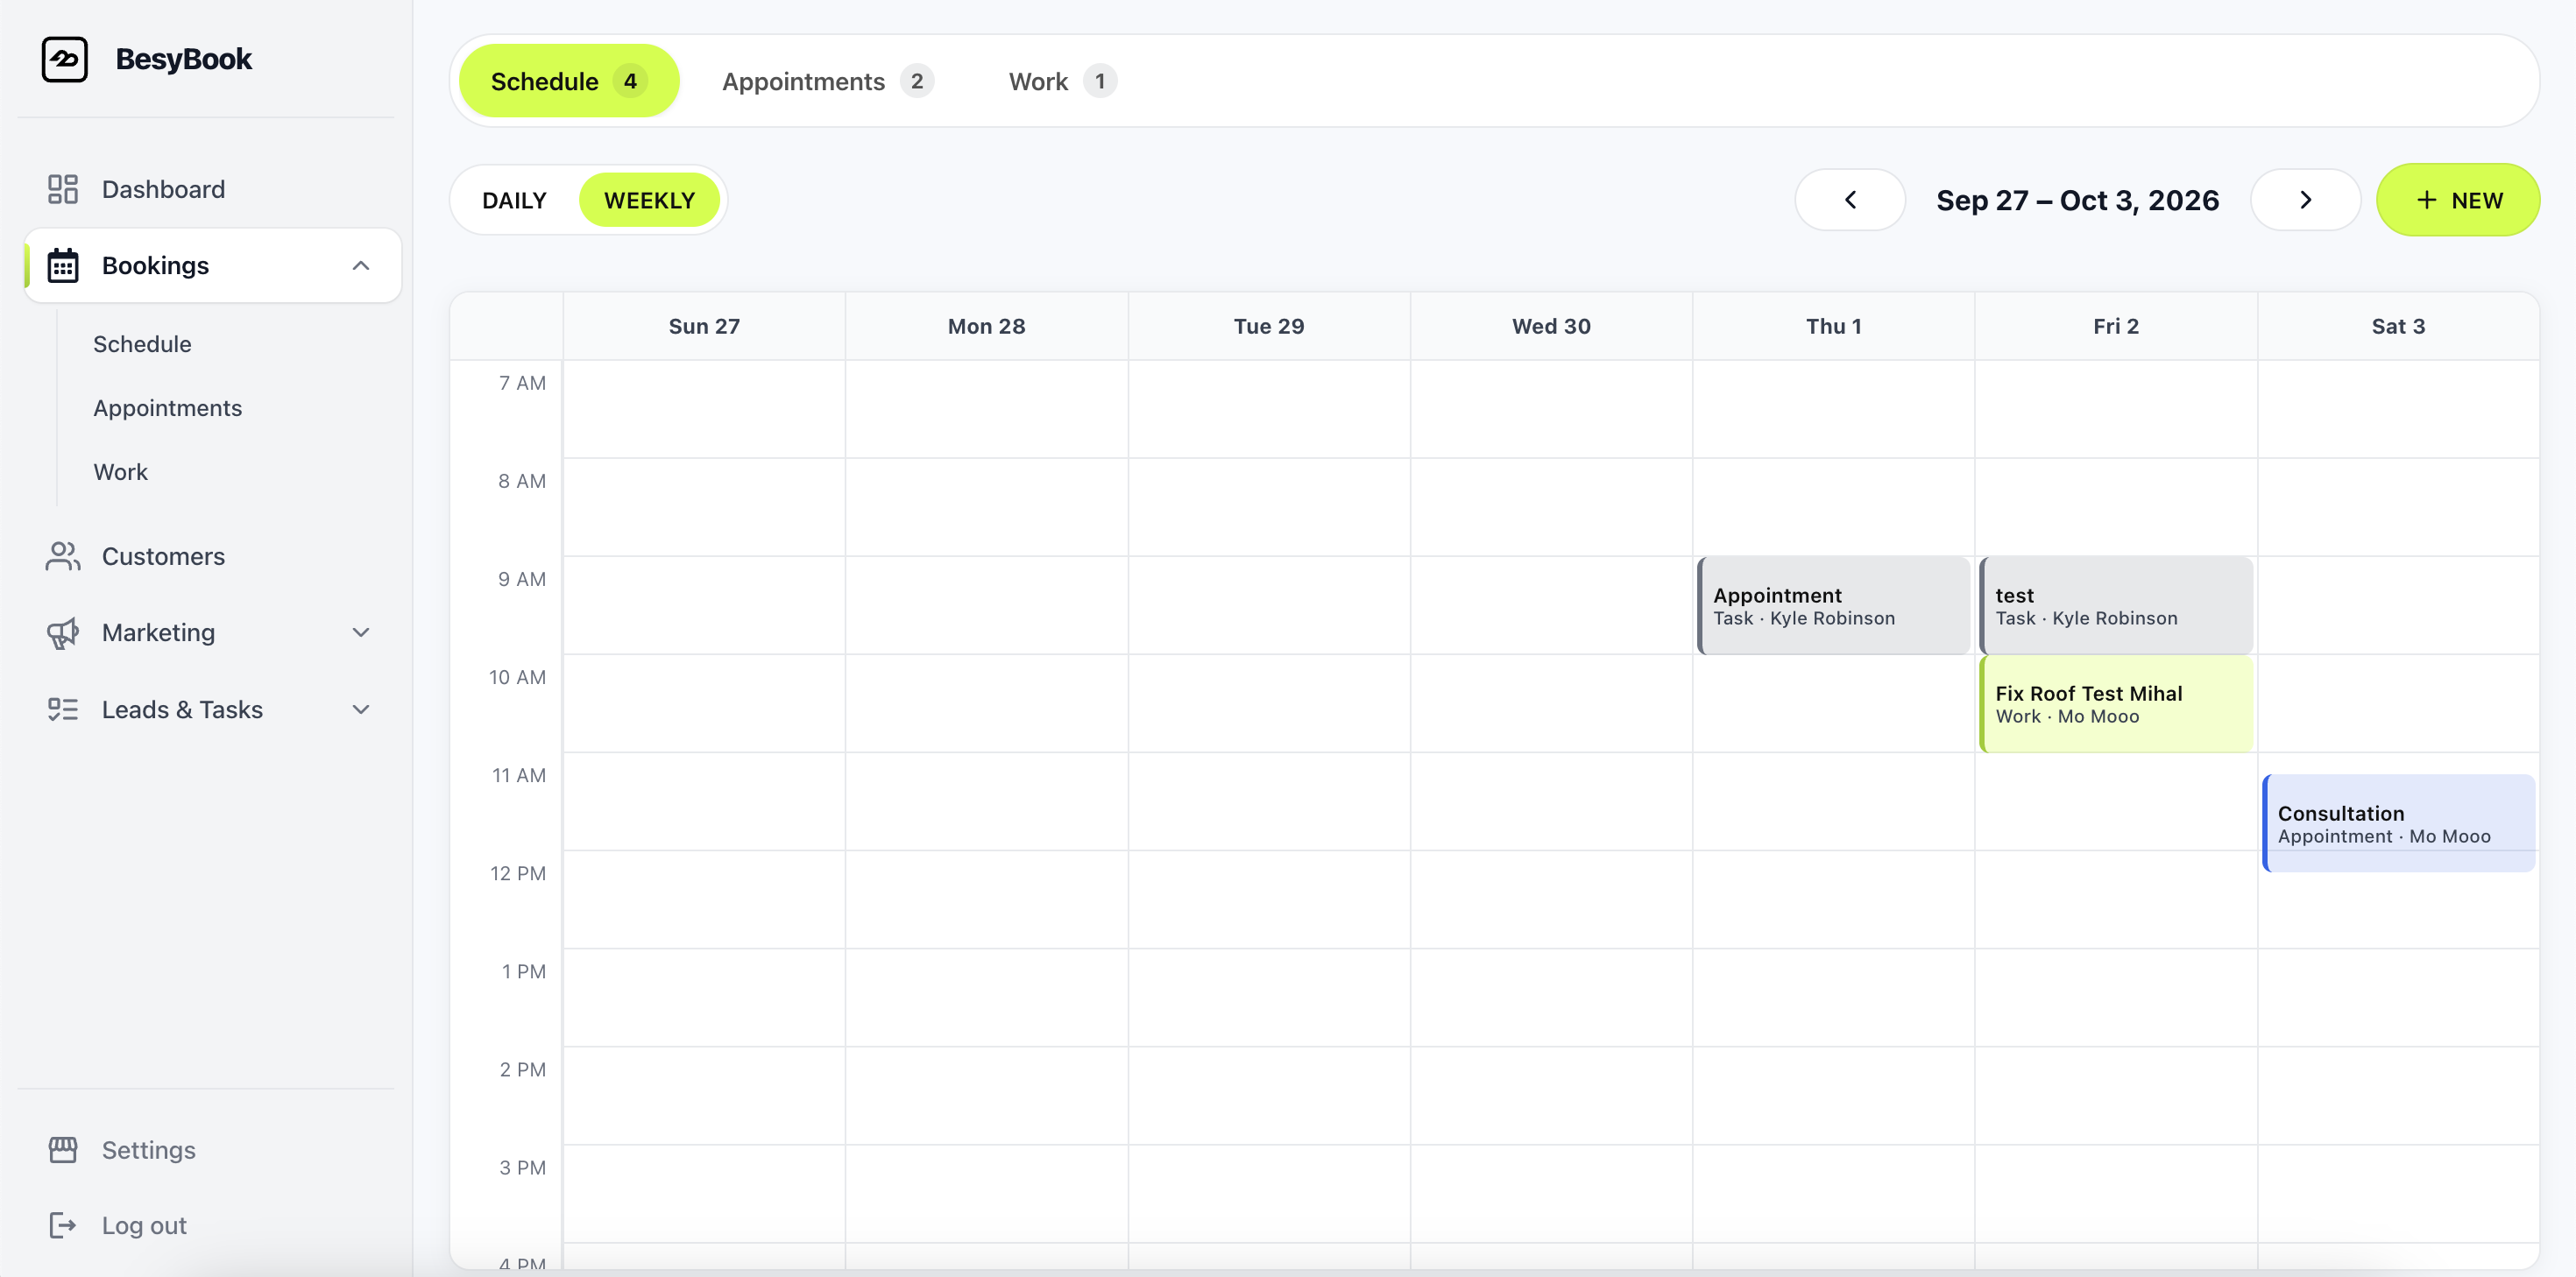Click the Mon 28 column header
This screenshot has height=1277, width=2576.
[986, 326]
